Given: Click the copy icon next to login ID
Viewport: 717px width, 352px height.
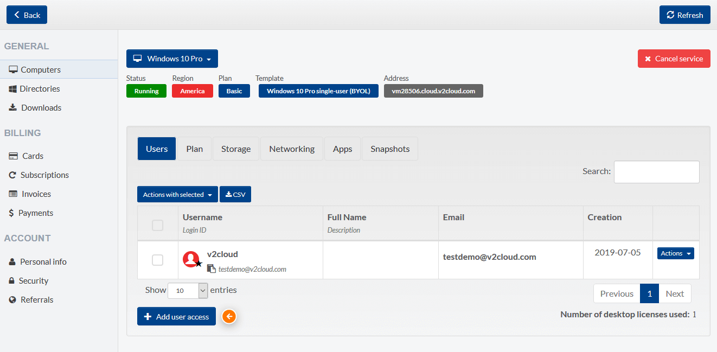Looking at the screenshot, I should 212,268.
